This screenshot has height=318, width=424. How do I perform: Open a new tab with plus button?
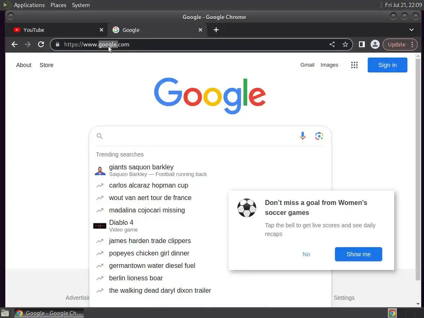(x=216, y=30)
